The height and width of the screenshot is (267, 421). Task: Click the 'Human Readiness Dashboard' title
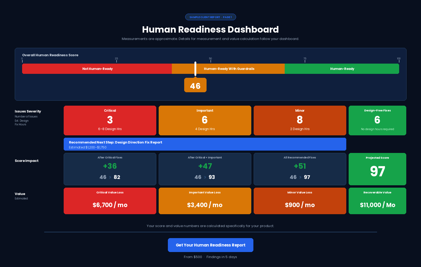click(210, 29)
